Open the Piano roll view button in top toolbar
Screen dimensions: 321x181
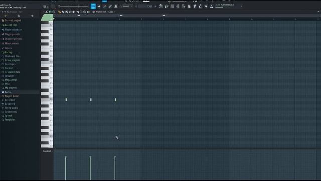pyautogui.click(x=166, y=6)
